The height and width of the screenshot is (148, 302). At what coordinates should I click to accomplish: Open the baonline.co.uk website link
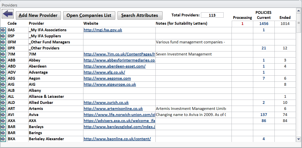click(x=117, y=139)
